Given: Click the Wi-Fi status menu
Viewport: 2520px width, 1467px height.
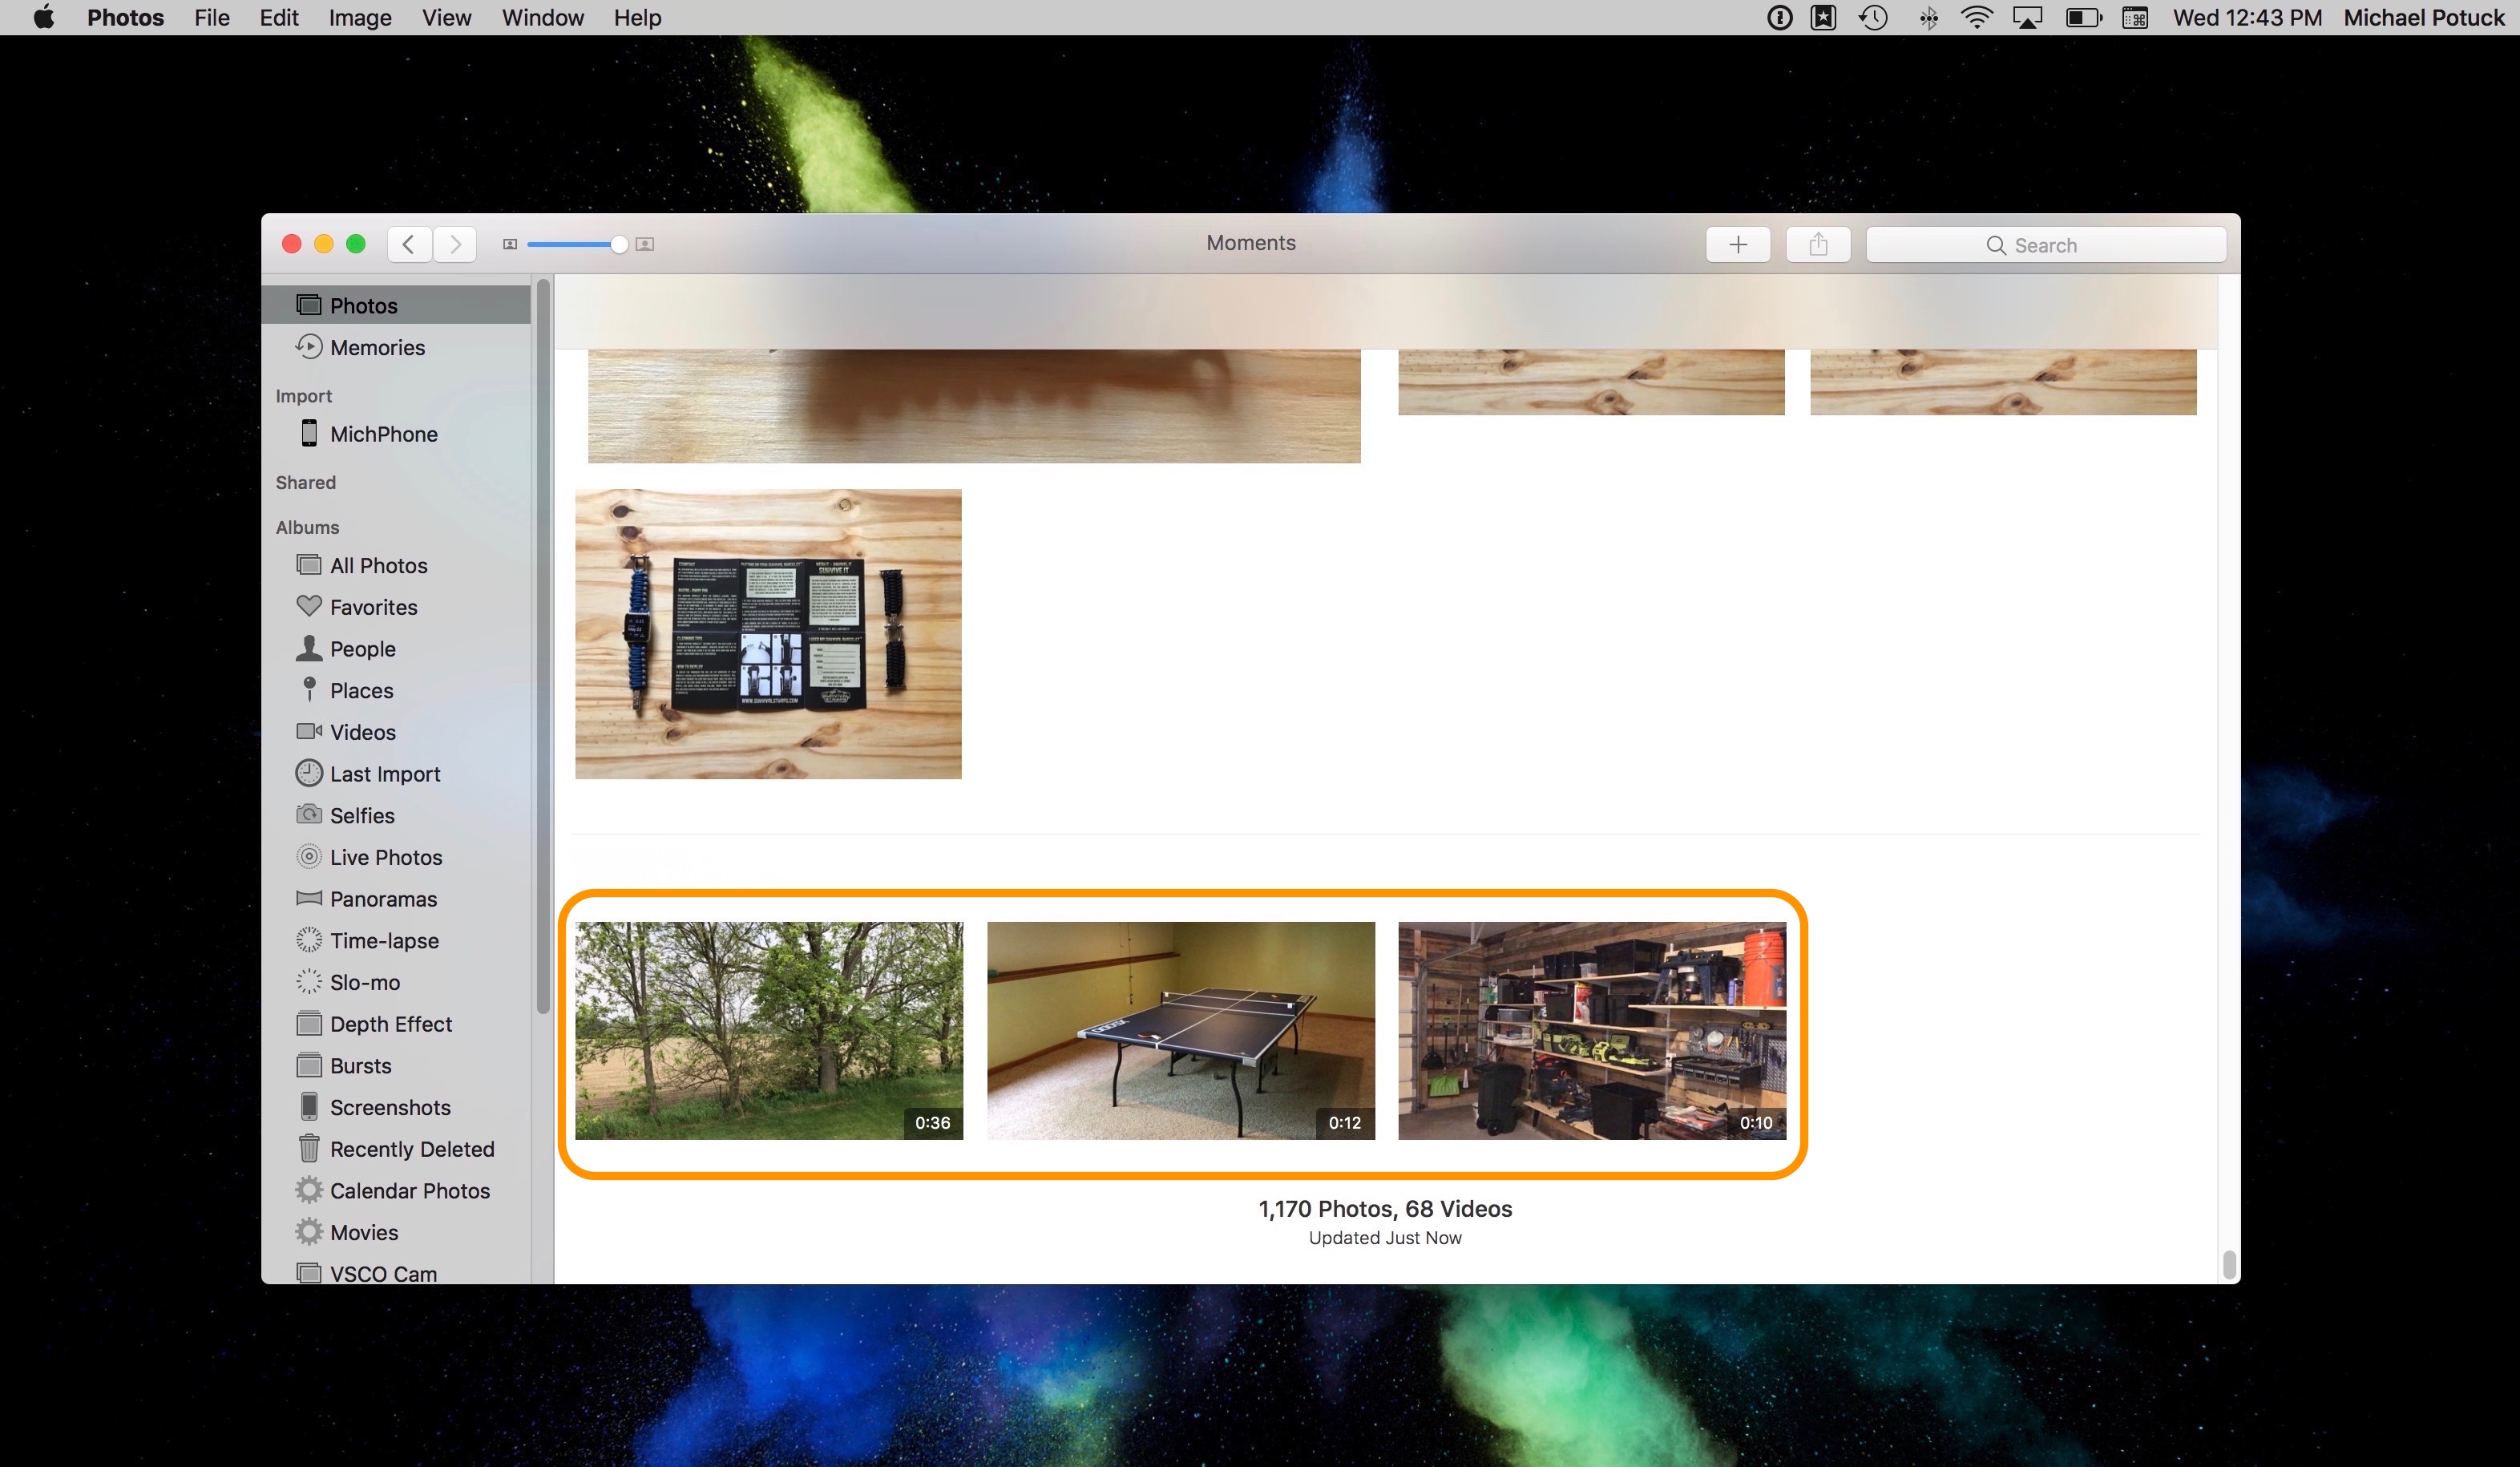Looking at the screenshot, I should pyautogui.click(x=1976, y=18).
